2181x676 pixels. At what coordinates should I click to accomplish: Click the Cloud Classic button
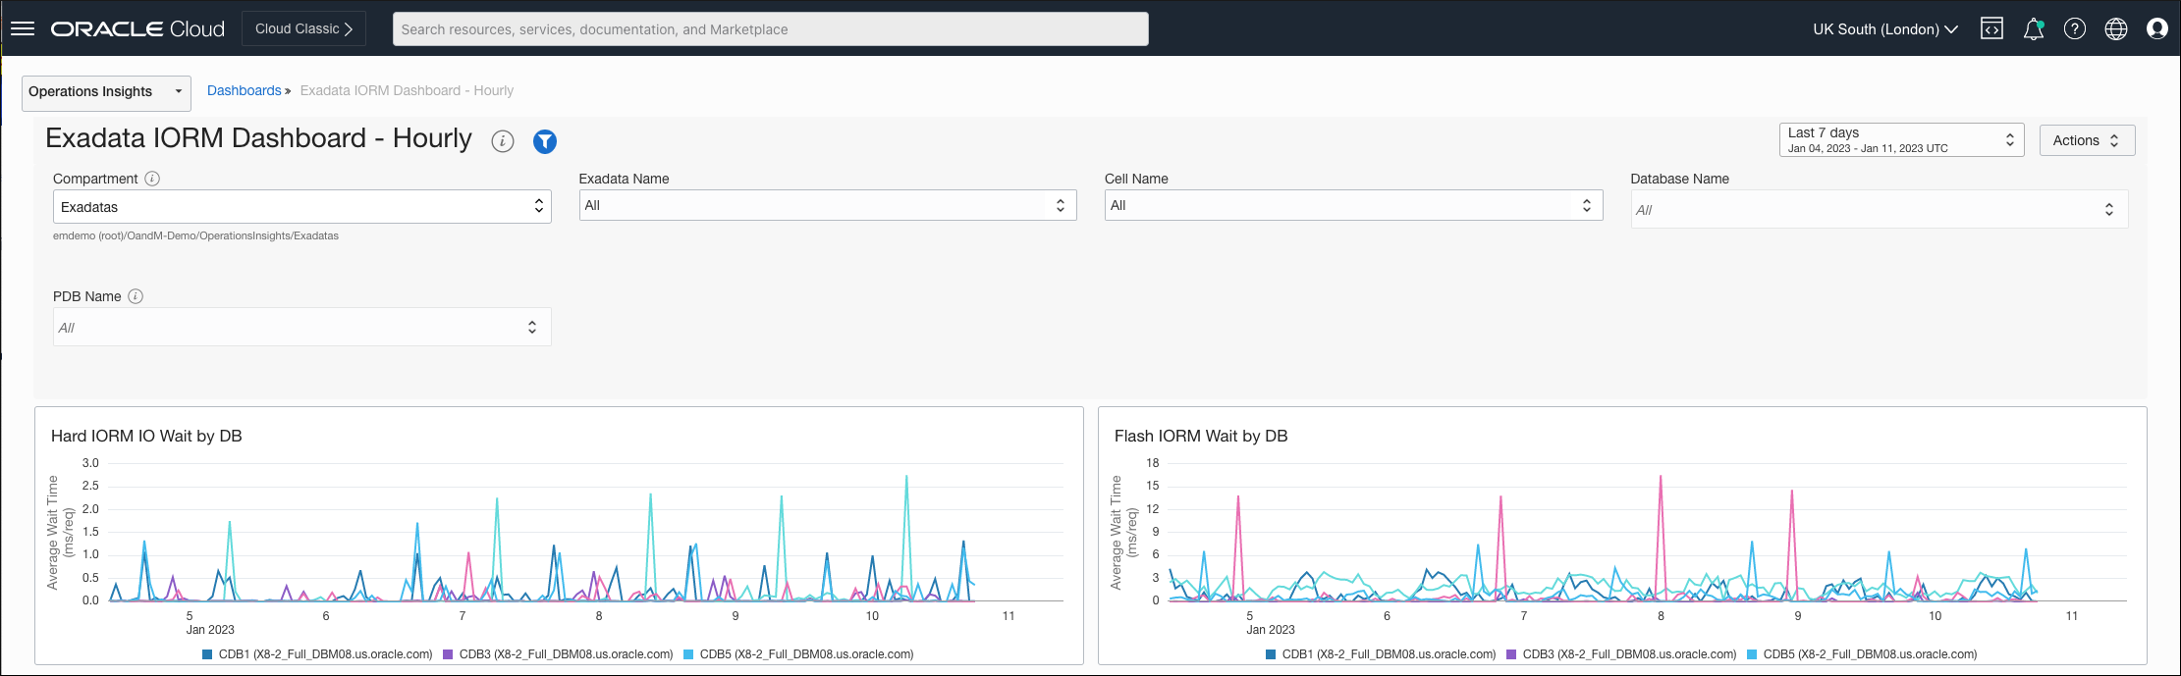[x=303, y=28]
